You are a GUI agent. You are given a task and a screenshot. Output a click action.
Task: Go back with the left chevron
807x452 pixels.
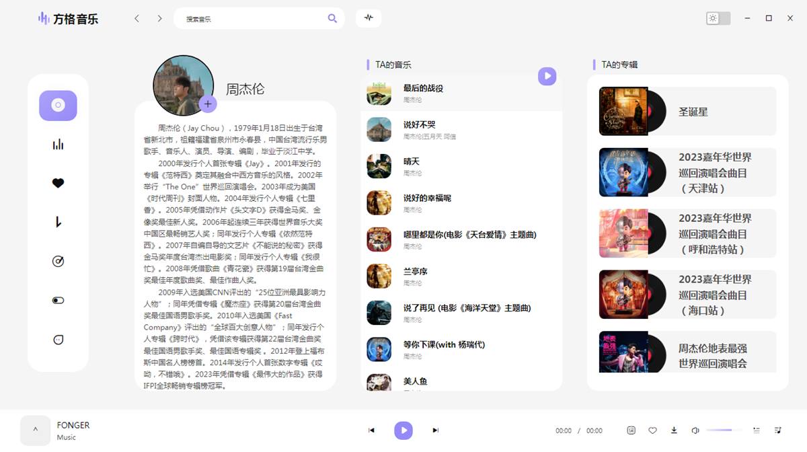[137, 18]
